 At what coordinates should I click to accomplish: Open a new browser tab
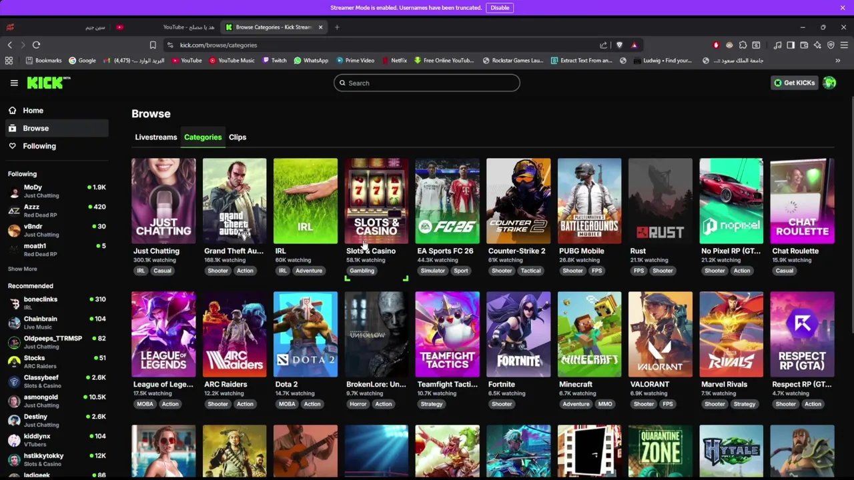pos(337,27)
